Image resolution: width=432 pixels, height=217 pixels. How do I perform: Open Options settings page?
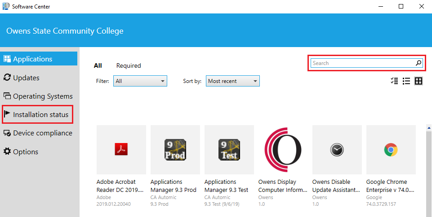coord(25,152)
